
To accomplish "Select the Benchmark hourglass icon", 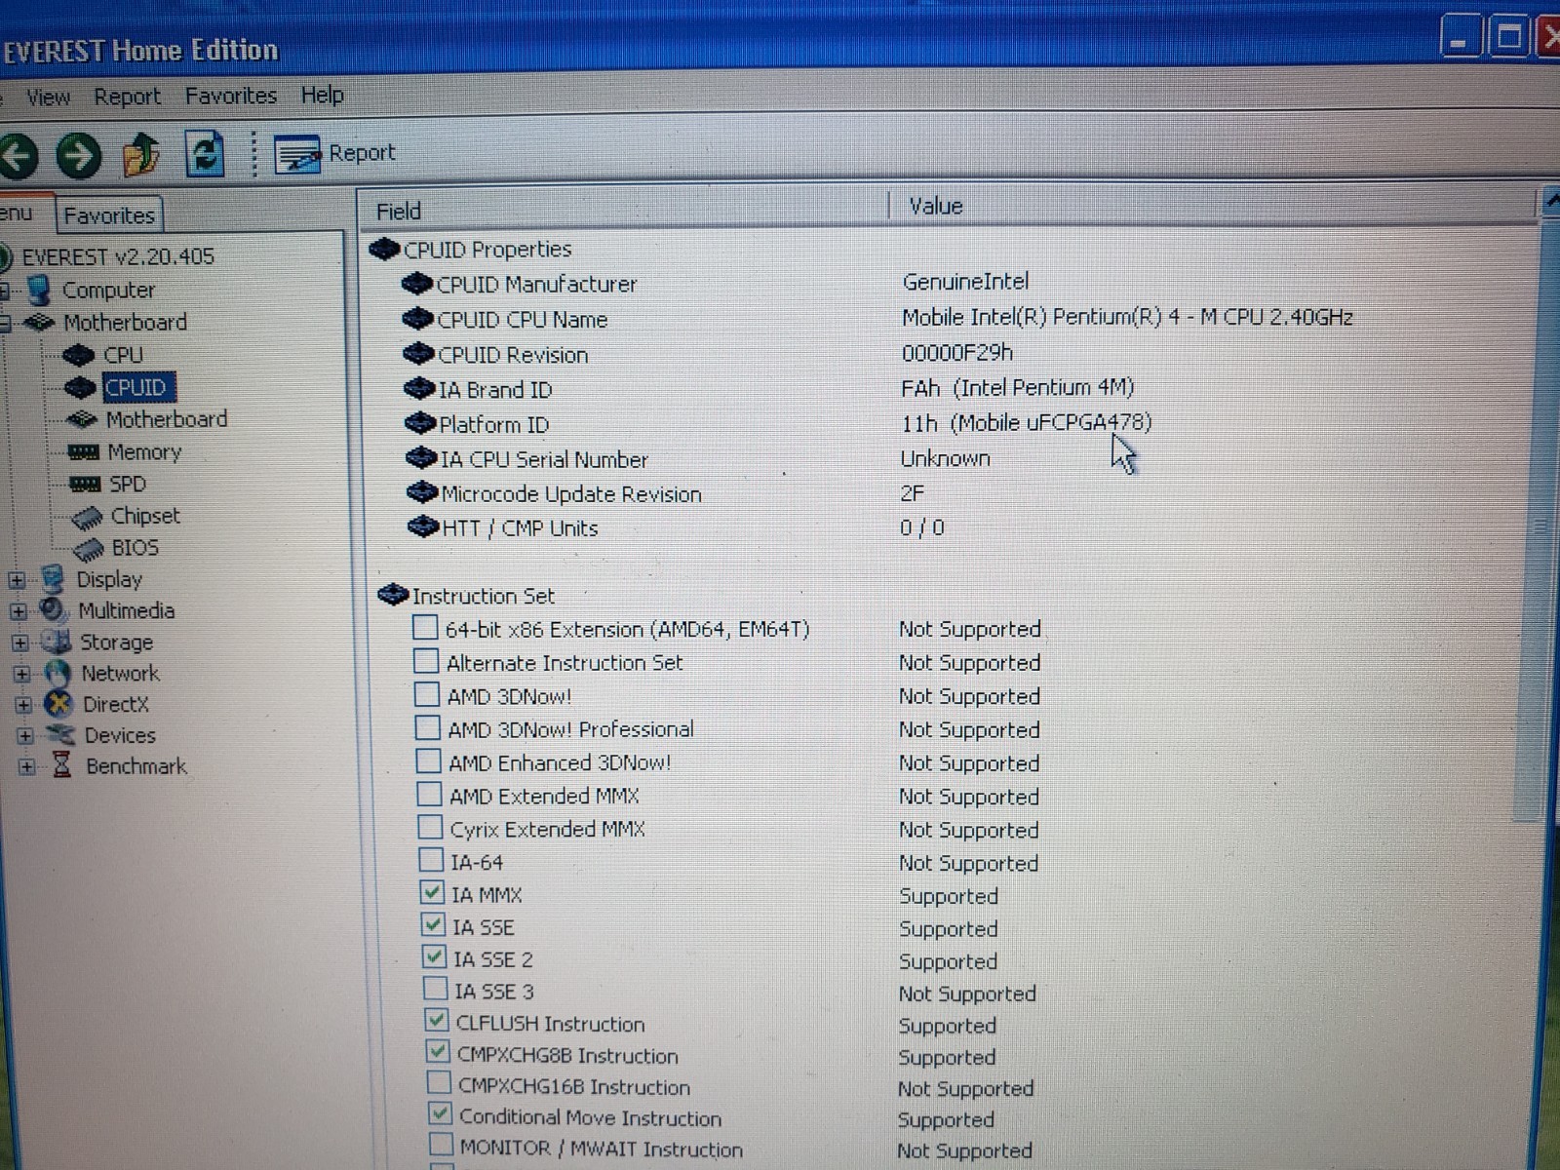I will pyautogui.click(x=61, y=765).
